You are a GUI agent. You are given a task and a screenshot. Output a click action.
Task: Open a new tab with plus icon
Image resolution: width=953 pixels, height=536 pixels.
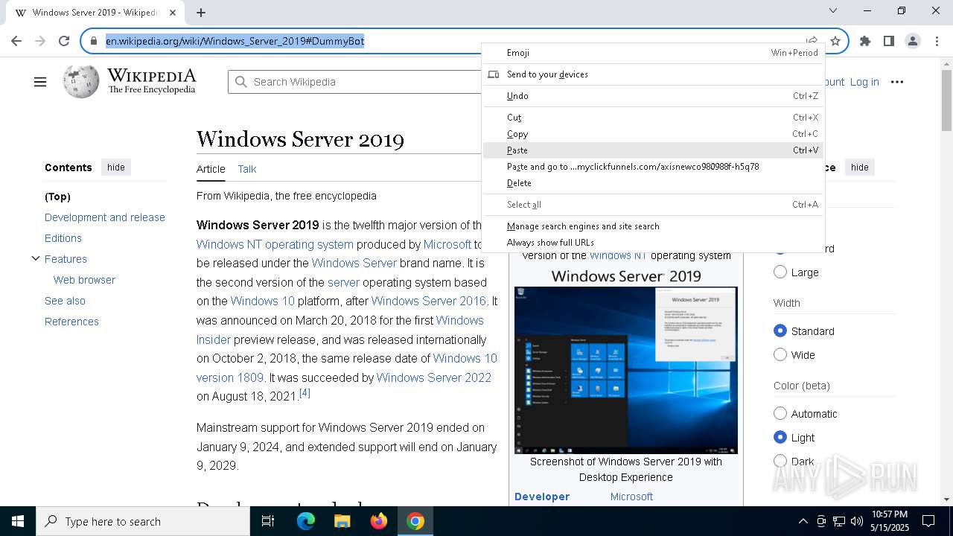pos(201,12)
